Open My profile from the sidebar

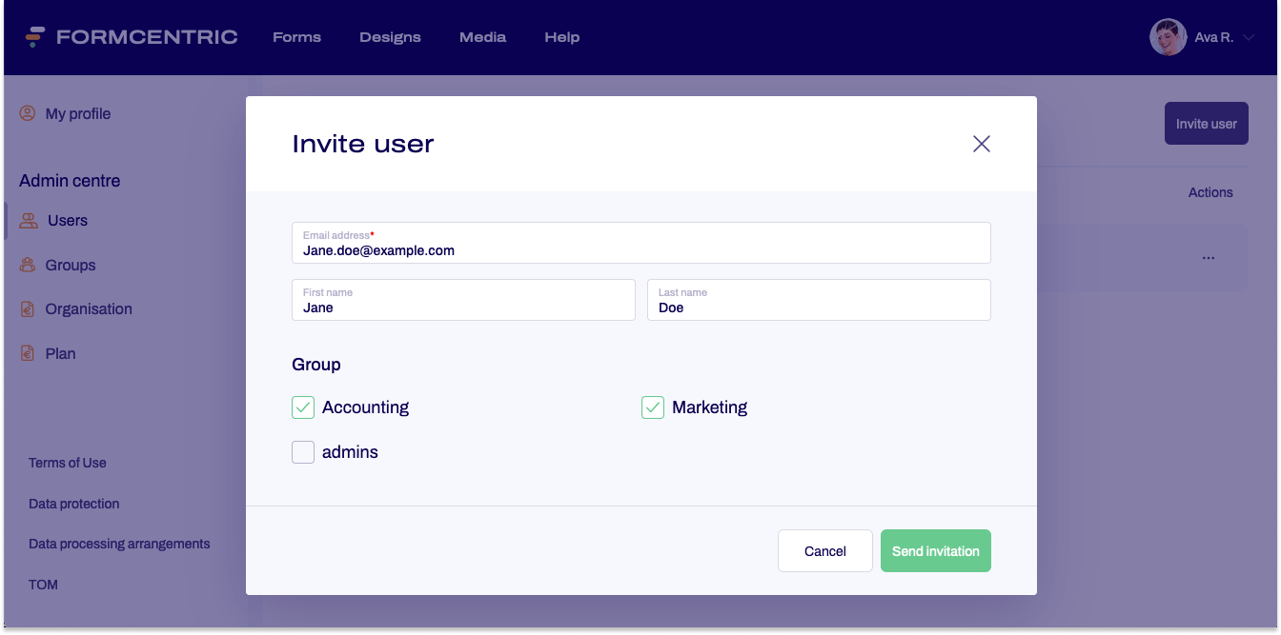[76, 113]
